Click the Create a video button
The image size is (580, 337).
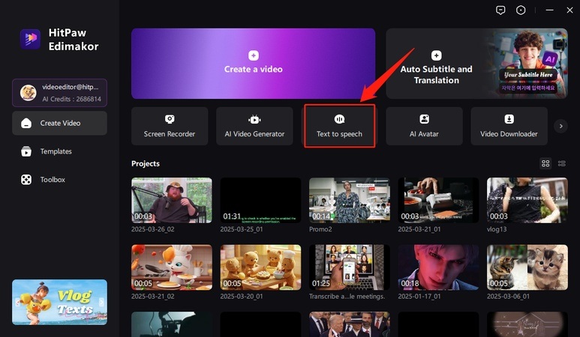pyautogui.click(x=253, y=63)
